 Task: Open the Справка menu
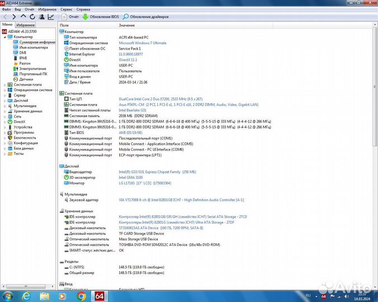(83, 10)
